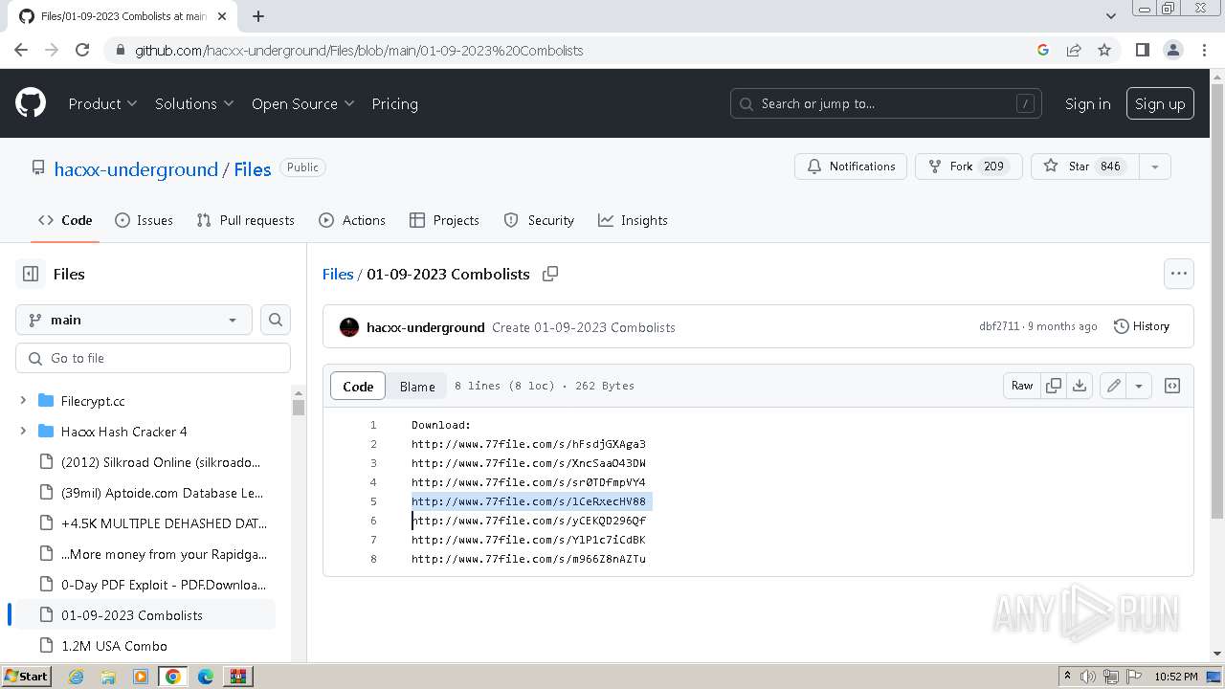Image resolution: width=1225 pixels, height=689 pixels.
Task: Expand the Hacxx Hash Cracker 4 folder
Action: pos(23,432)
